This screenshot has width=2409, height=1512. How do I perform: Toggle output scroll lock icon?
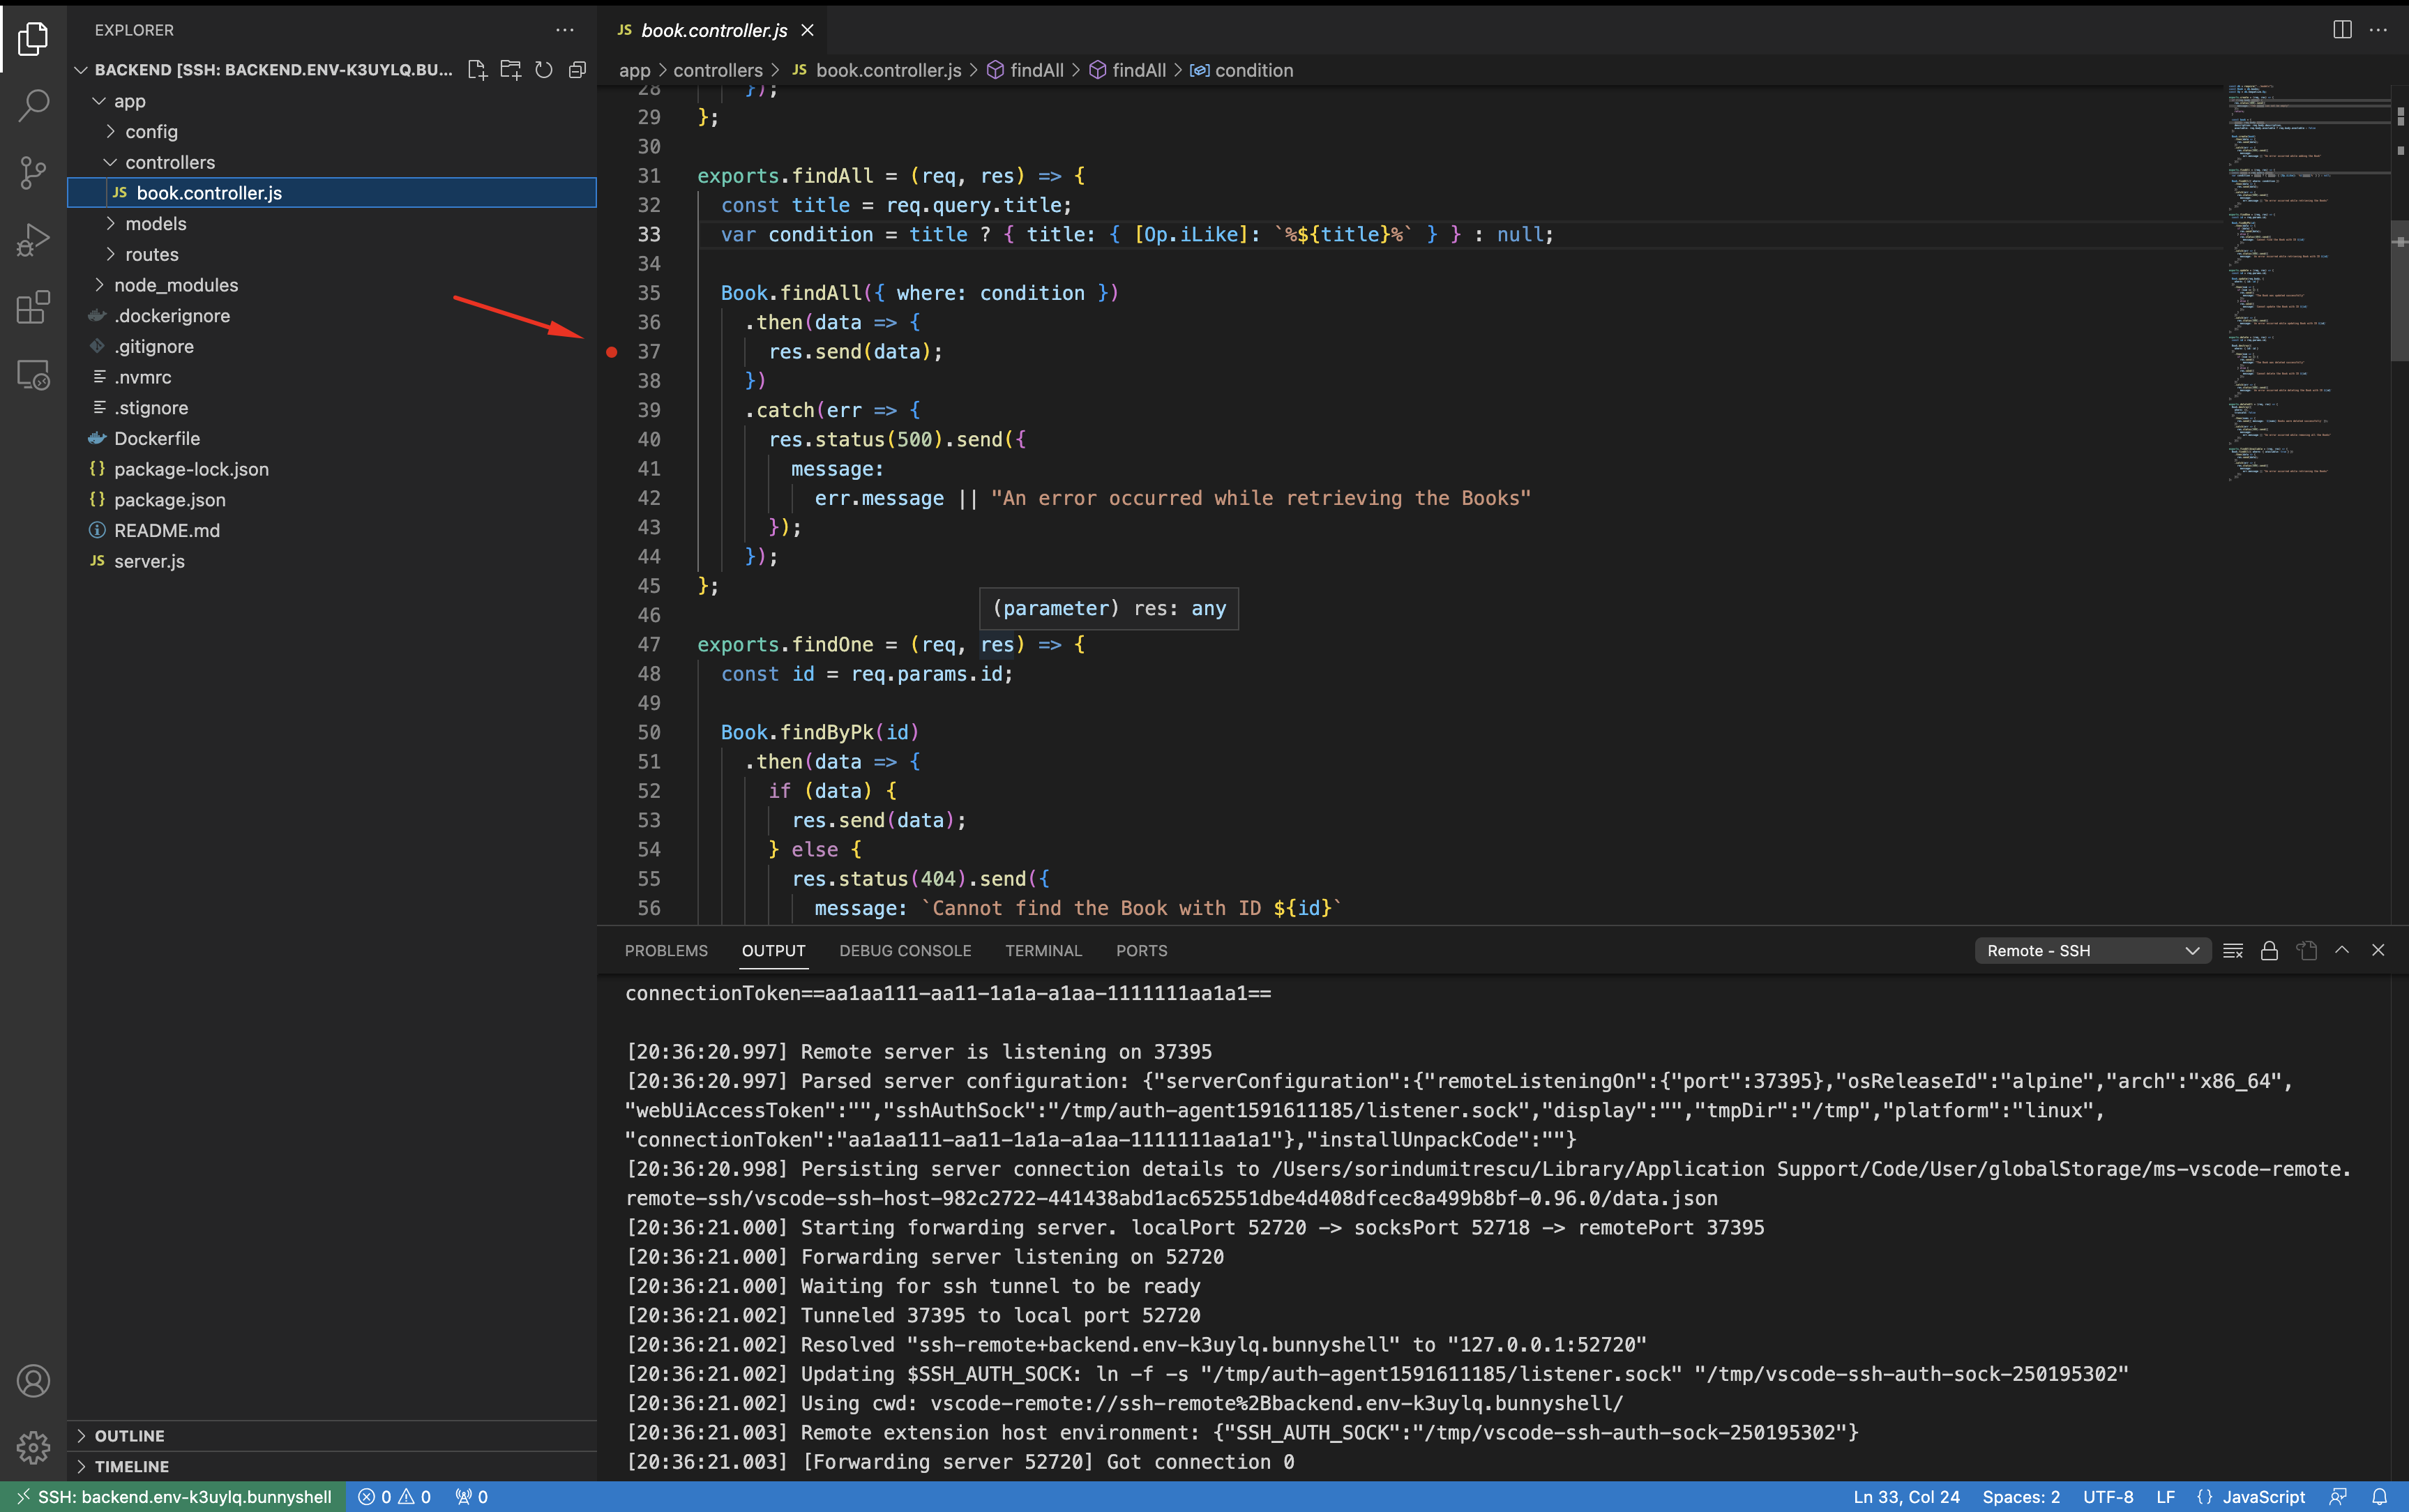(x=2269, y=951)
